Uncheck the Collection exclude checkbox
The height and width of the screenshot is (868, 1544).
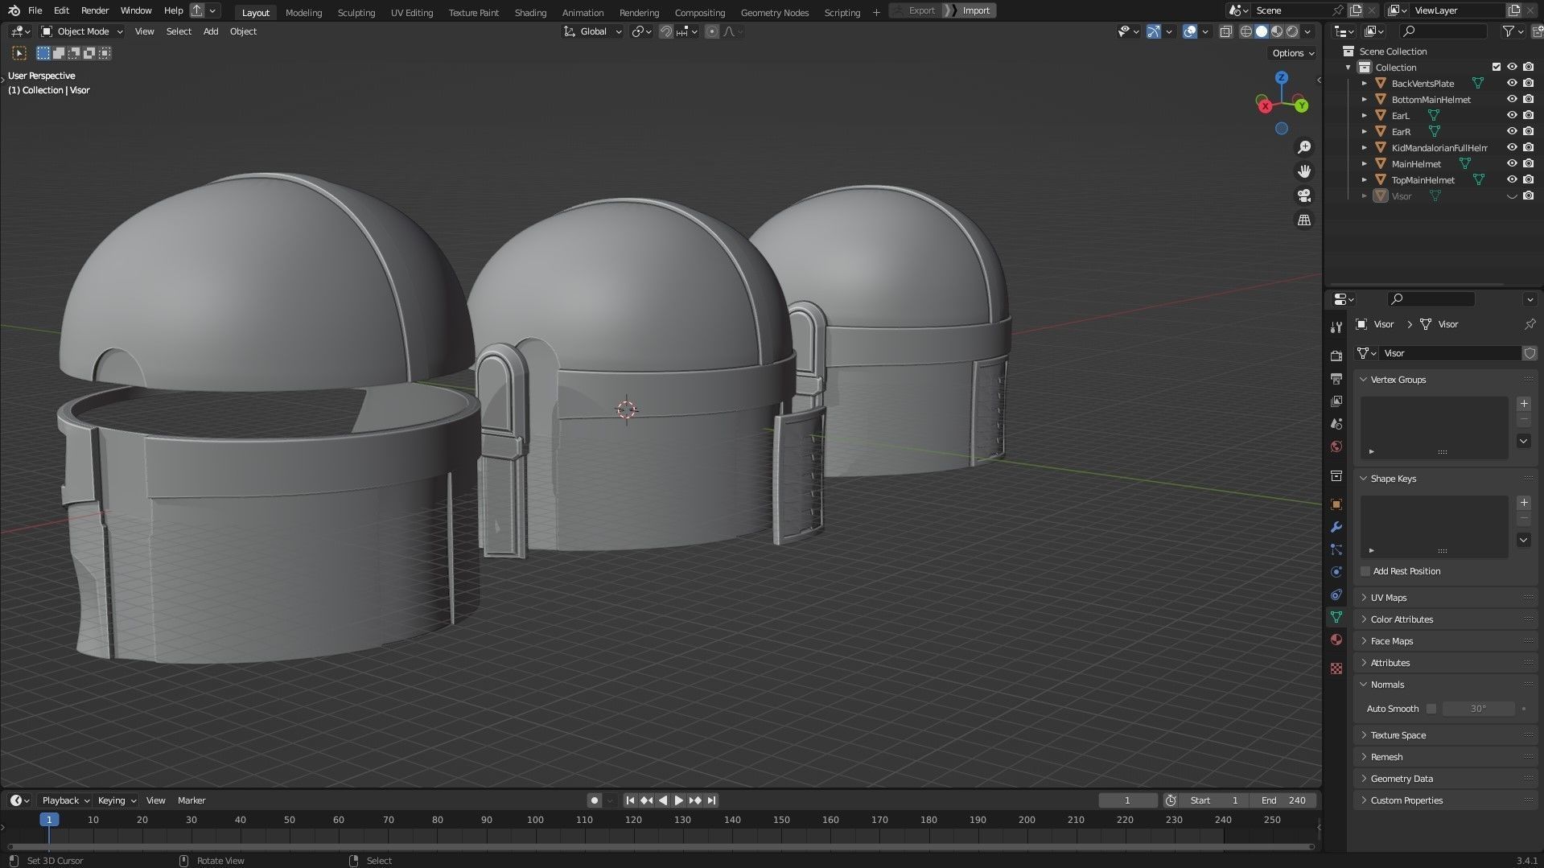point(1497,67)
